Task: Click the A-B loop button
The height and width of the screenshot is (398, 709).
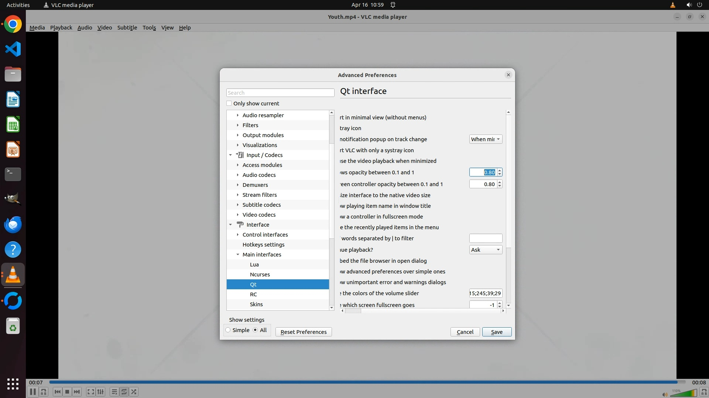Action: 44,392
